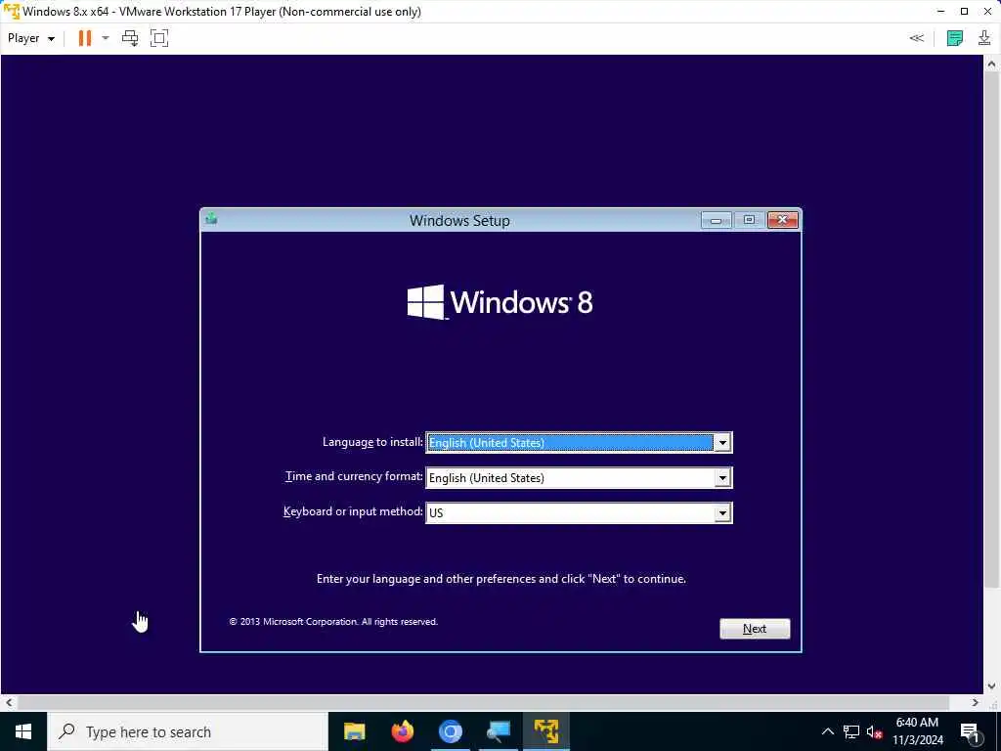Click the Windows Setup title bar icon

[211, 220]
